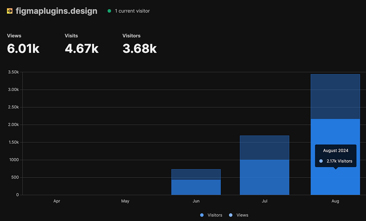Click the tooltip's light-blue series dot
This screenshot has height=221, width=366.
[321, 161]
